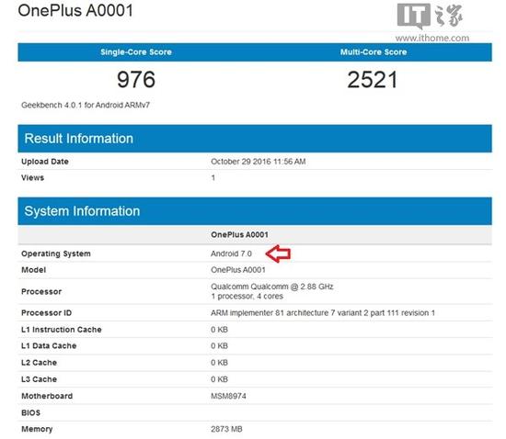Select the Processor ID label
This screenshot has width=506, height=439.
pos(47,313)
